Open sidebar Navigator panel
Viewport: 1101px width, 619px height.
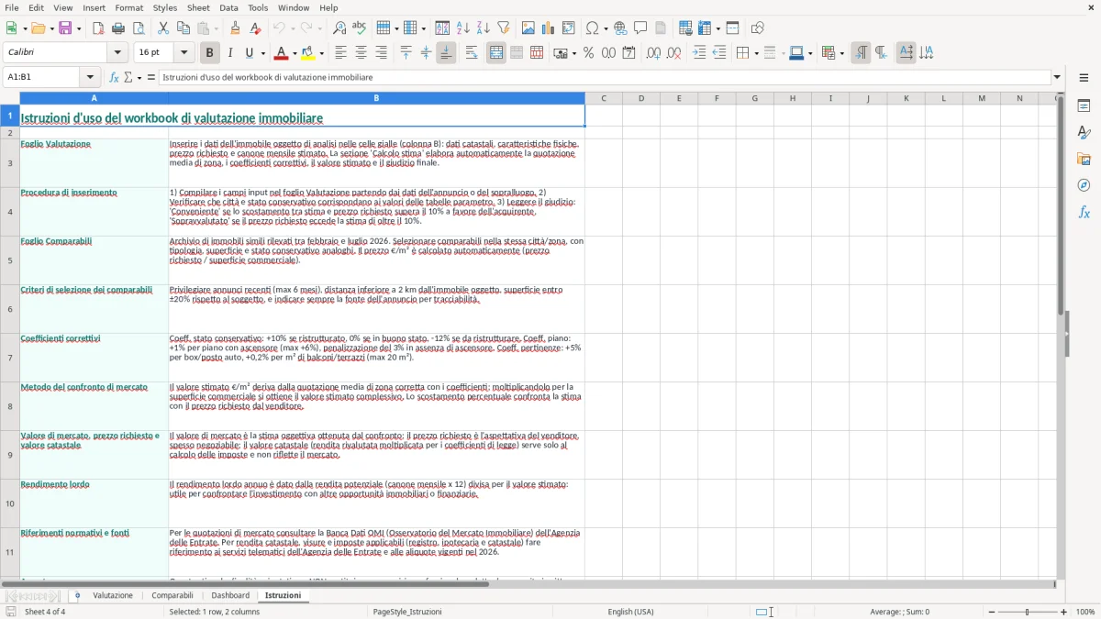pyautogui.click(x=1084, y=185)
